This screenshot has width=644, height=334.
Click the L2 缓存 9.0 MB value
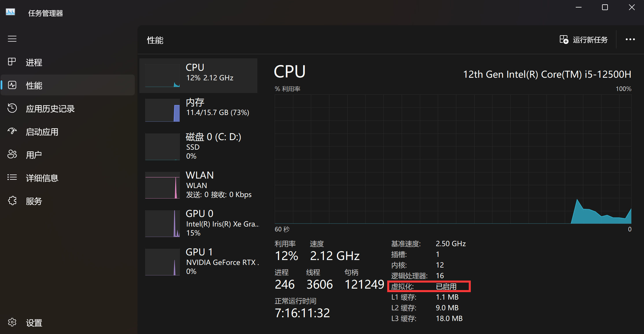coord(447,308)
